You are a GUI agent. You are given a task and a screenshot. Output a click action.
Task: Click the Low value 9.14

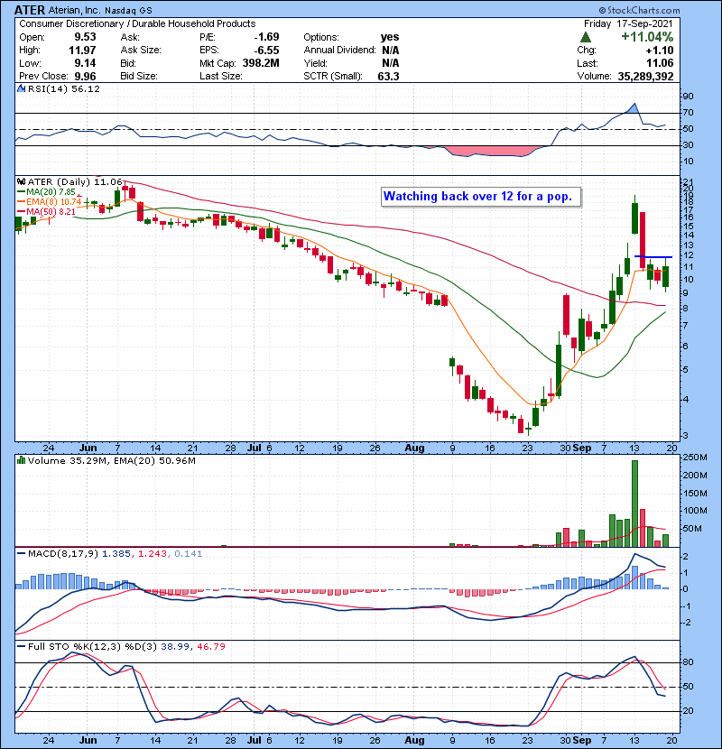(85, 63)
